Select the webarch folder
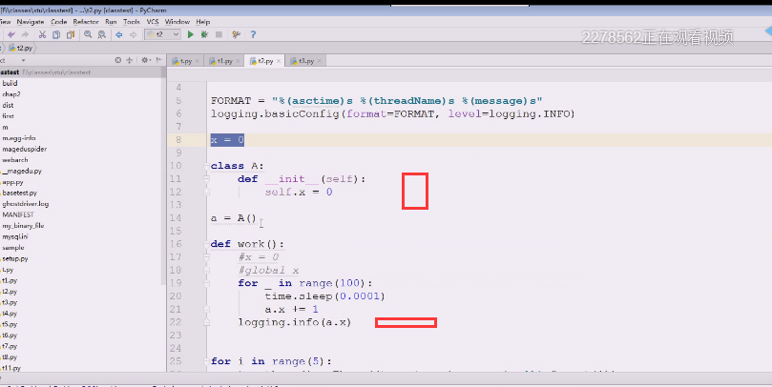772x387 pixels. click(14, 160)
